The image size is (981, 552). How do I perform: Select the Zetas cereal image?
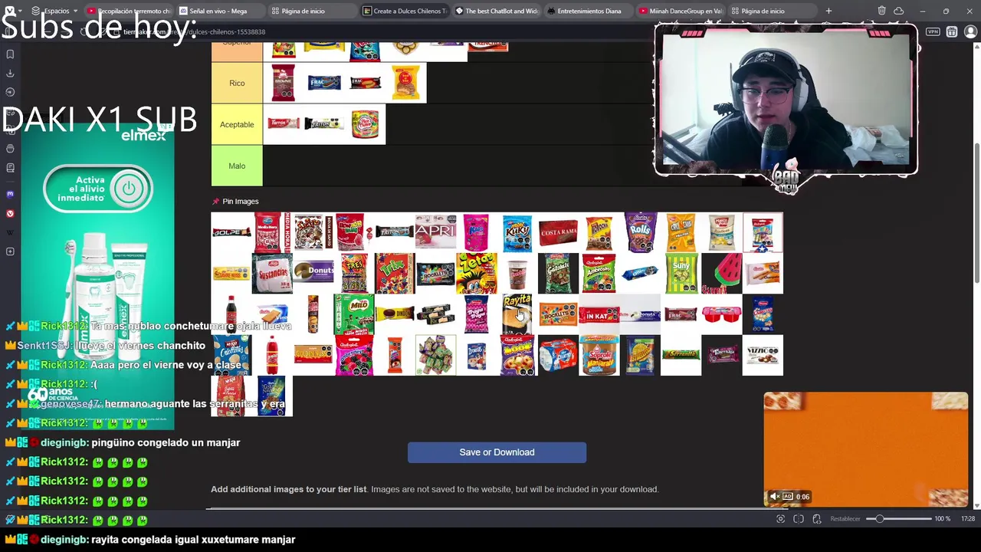point(476,274)
